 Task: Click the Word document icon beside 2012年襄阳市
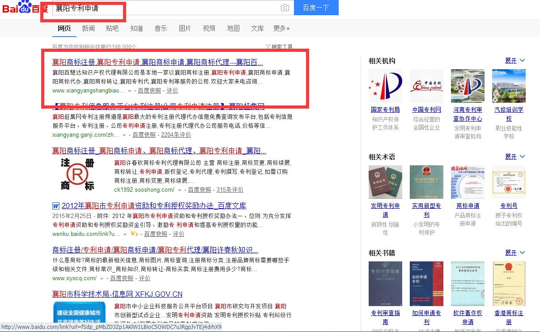tap(56, 206)
